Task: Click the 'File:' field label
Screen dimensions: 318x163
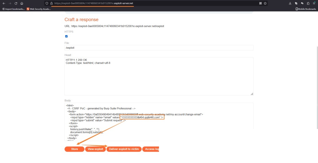Action: (67, 43)
